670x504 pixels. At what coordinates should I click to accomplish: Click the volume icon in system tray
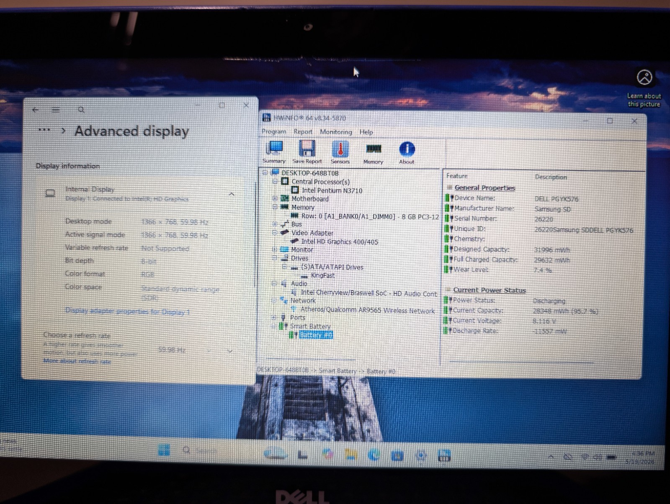pyautogui.click(x=598, y=457)
